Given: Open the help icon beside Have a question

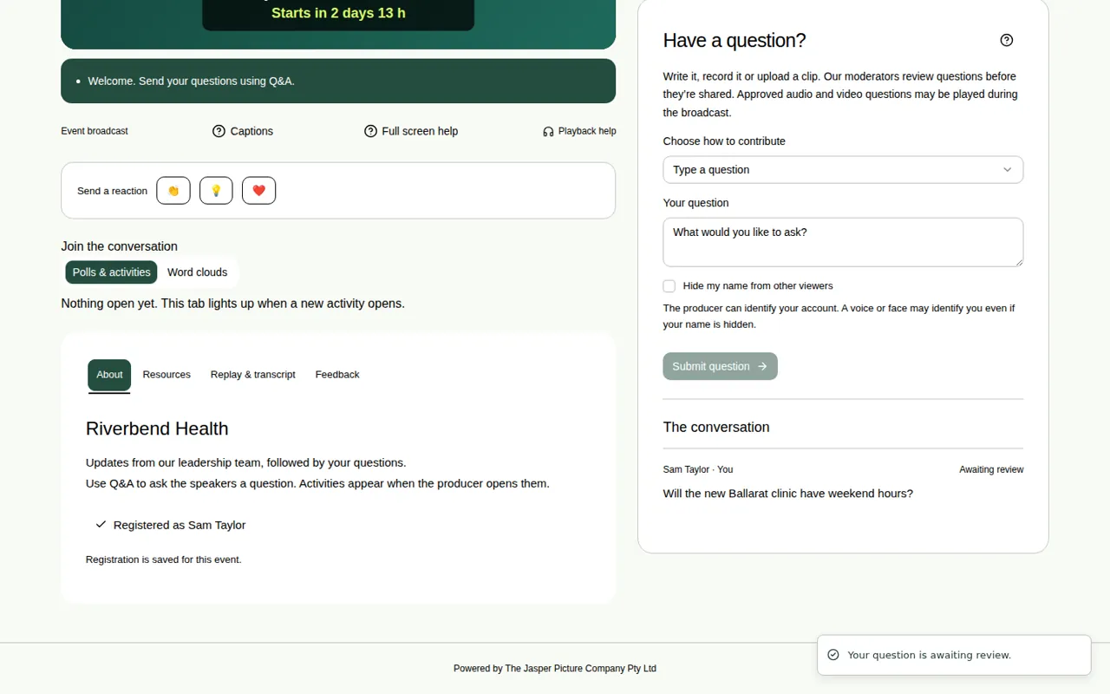Looking at the screenshot, I should click(1007, 40).
